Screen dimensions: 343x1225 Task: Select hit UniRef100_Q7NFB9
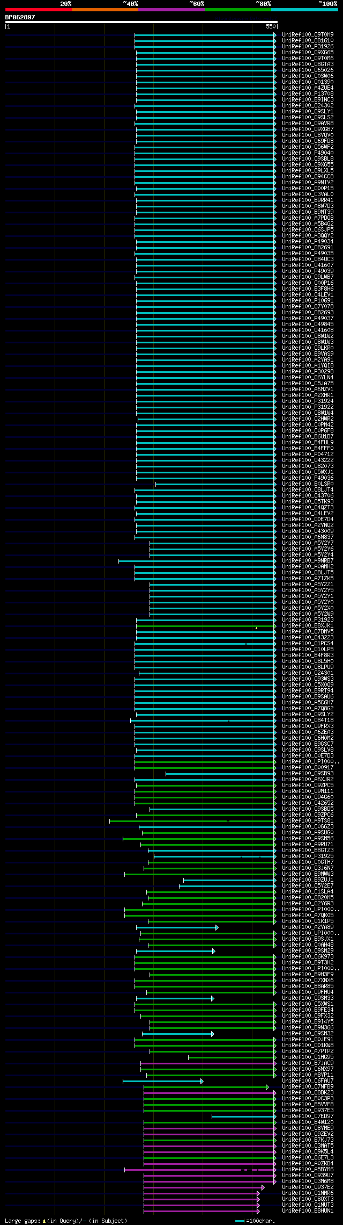tap(308, 1087)
